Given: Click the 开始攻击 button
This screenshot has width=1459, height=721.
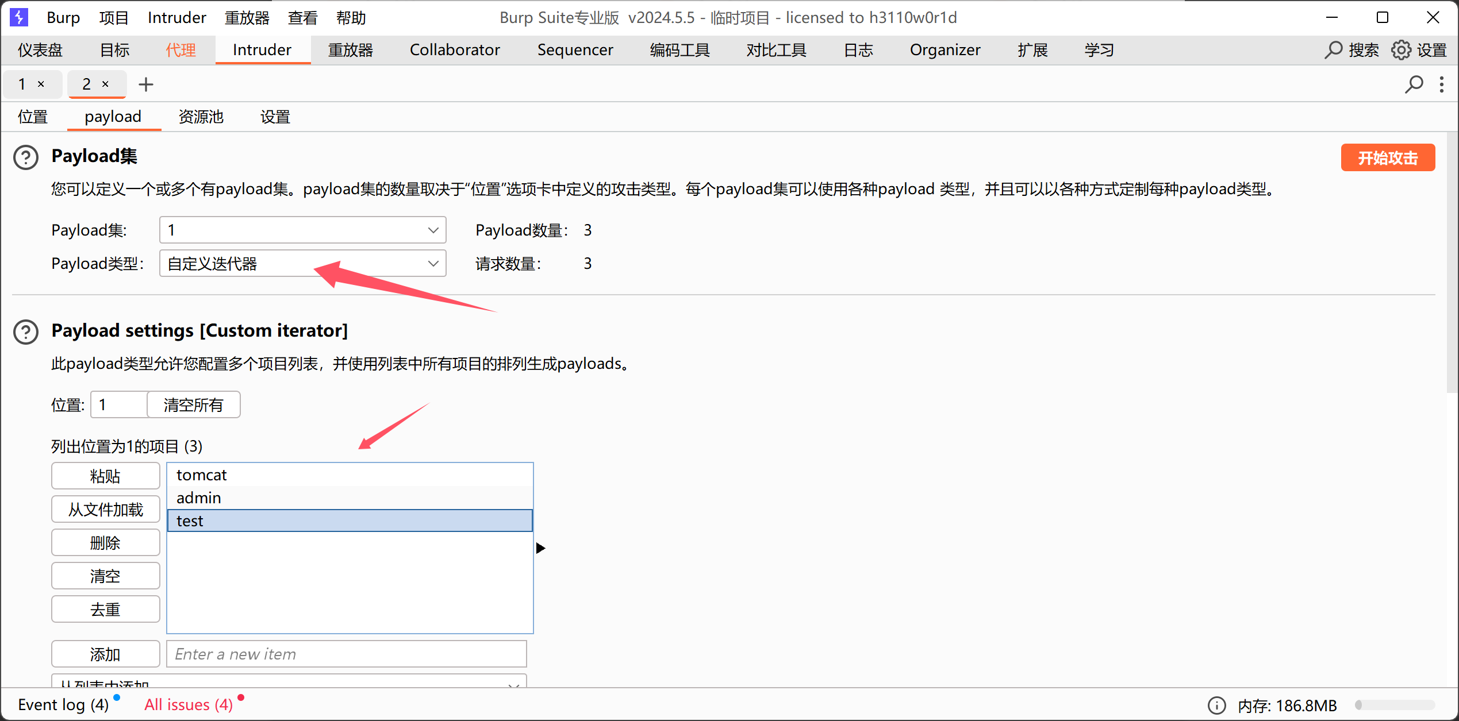Looking at the screenshot, I should point(1388,157).
